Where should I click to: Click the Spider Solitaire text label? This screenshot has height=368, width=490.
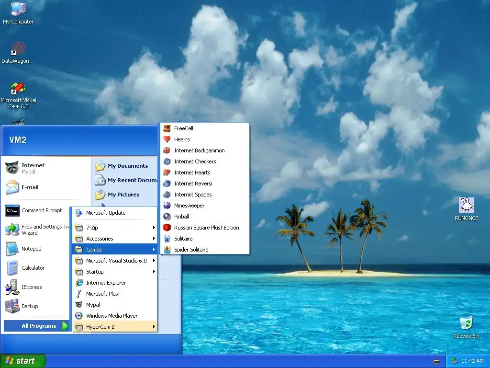tap(191, 249)
